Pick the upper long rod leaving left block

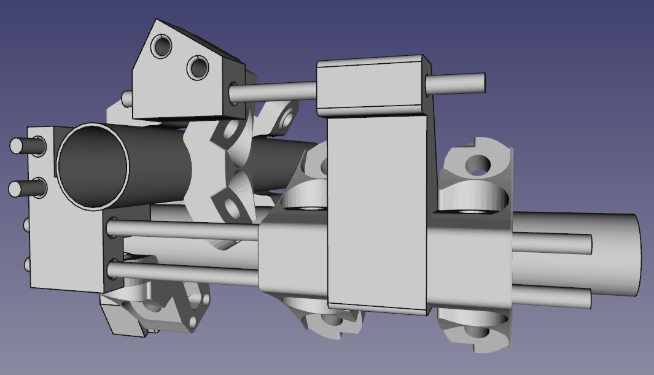[184, 231]
